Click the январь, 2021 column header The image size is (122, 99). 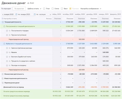pos(104,14)
